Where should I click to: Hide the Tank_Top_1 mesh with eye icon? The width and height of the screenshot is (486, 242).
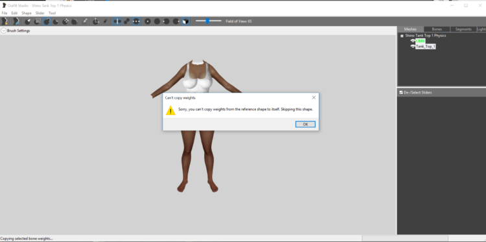413,47
